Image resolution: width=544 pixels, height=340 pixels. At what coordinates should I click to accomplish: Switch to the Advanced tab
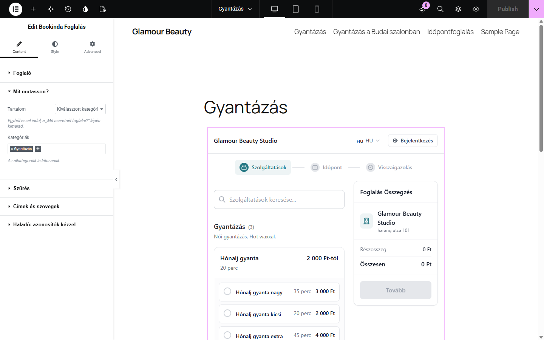pos(93,47)
